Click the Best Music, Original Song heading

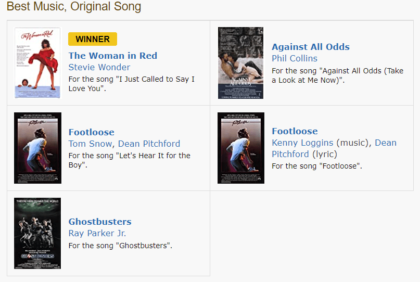74,7
